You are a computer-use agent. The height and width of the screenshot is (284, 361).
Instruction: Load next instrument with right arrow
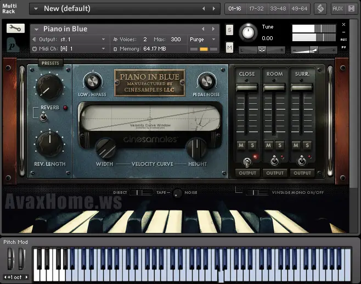[x=213, y=29]
